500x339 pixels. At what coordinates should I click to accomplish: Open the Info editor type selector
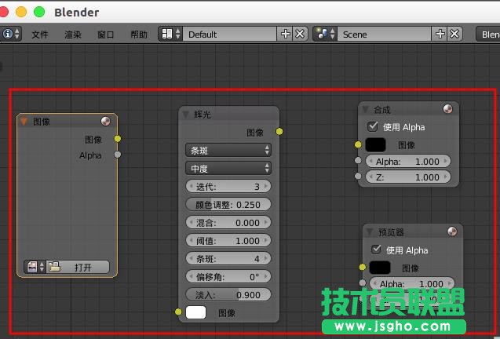click(10, 34)
